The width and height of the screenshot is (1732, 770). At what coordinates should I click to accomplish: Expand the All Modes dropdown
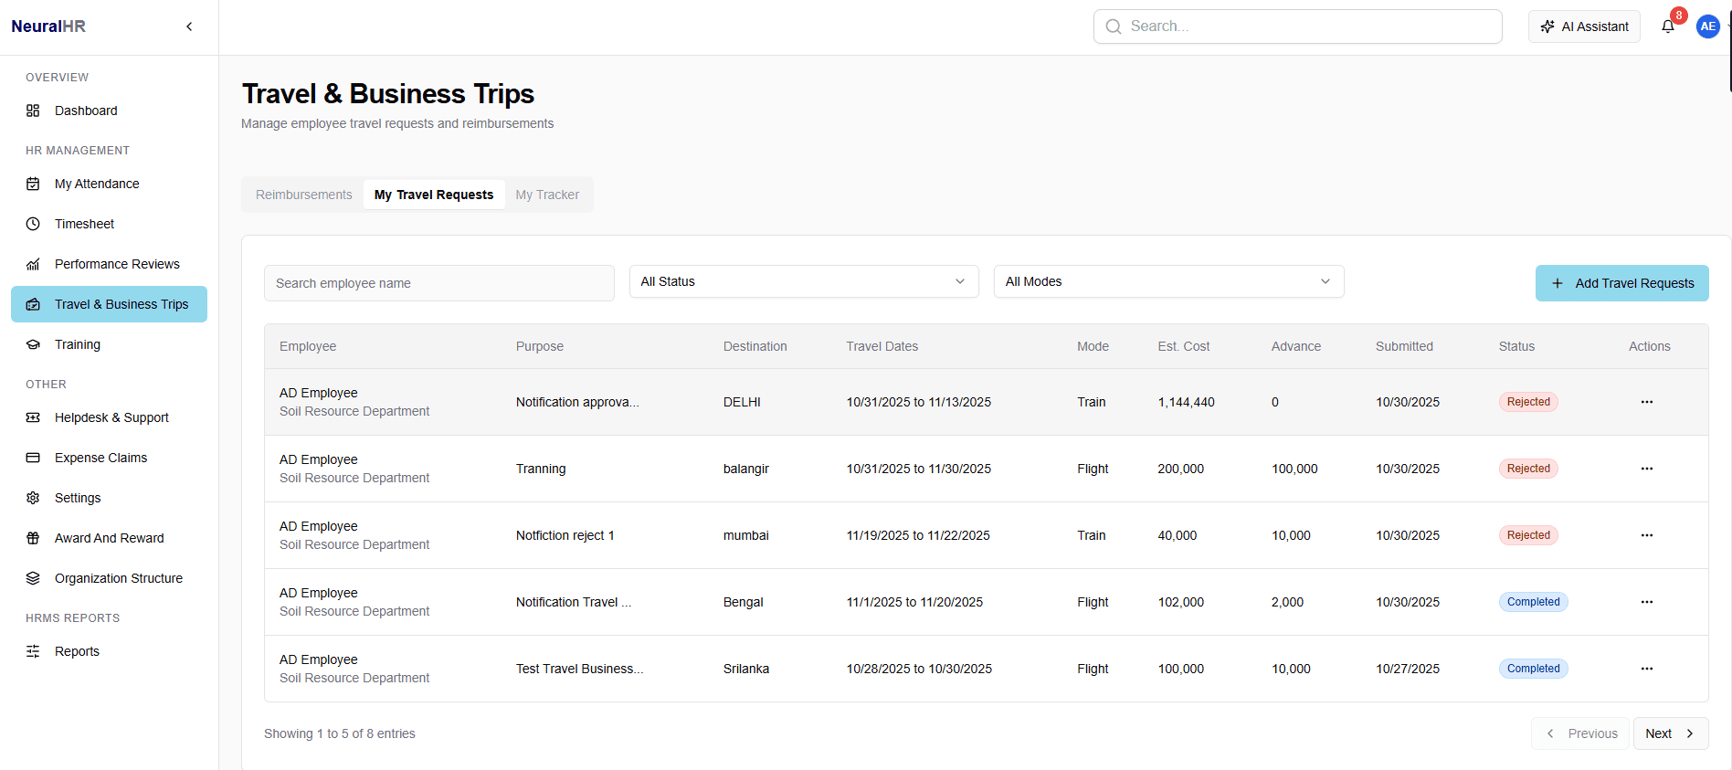[1168, 281]
